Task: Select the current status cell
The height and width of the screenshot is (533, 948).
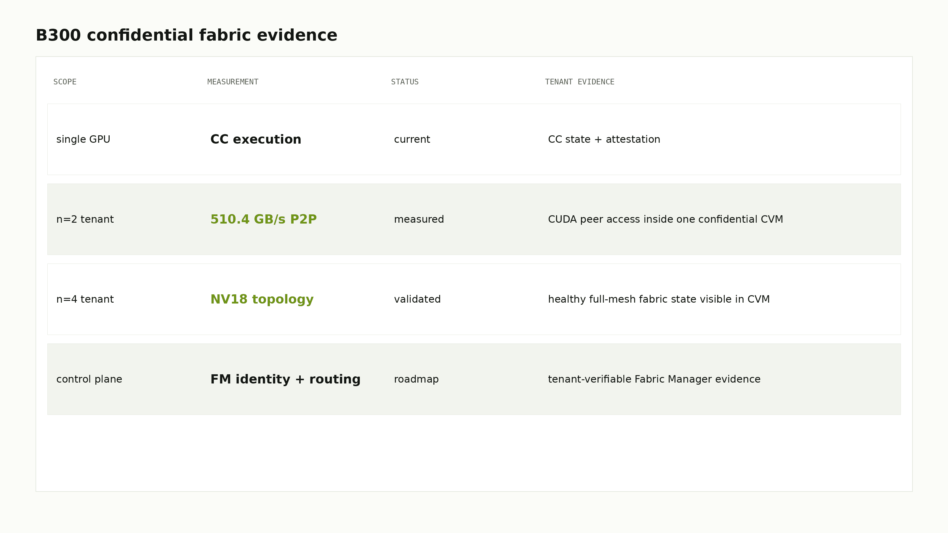Action: [412, 139]
